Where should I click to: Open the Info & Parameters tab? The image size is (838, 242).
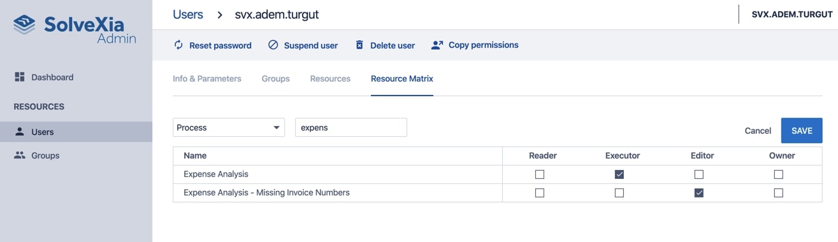[x=207, y=79]
